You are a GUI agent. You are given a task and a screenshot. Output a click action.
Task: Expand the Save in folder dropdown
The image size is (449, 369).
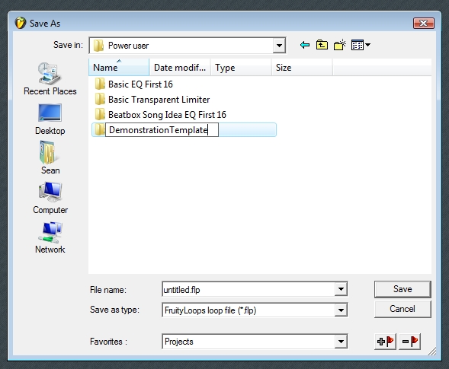[x=279, y=46]
